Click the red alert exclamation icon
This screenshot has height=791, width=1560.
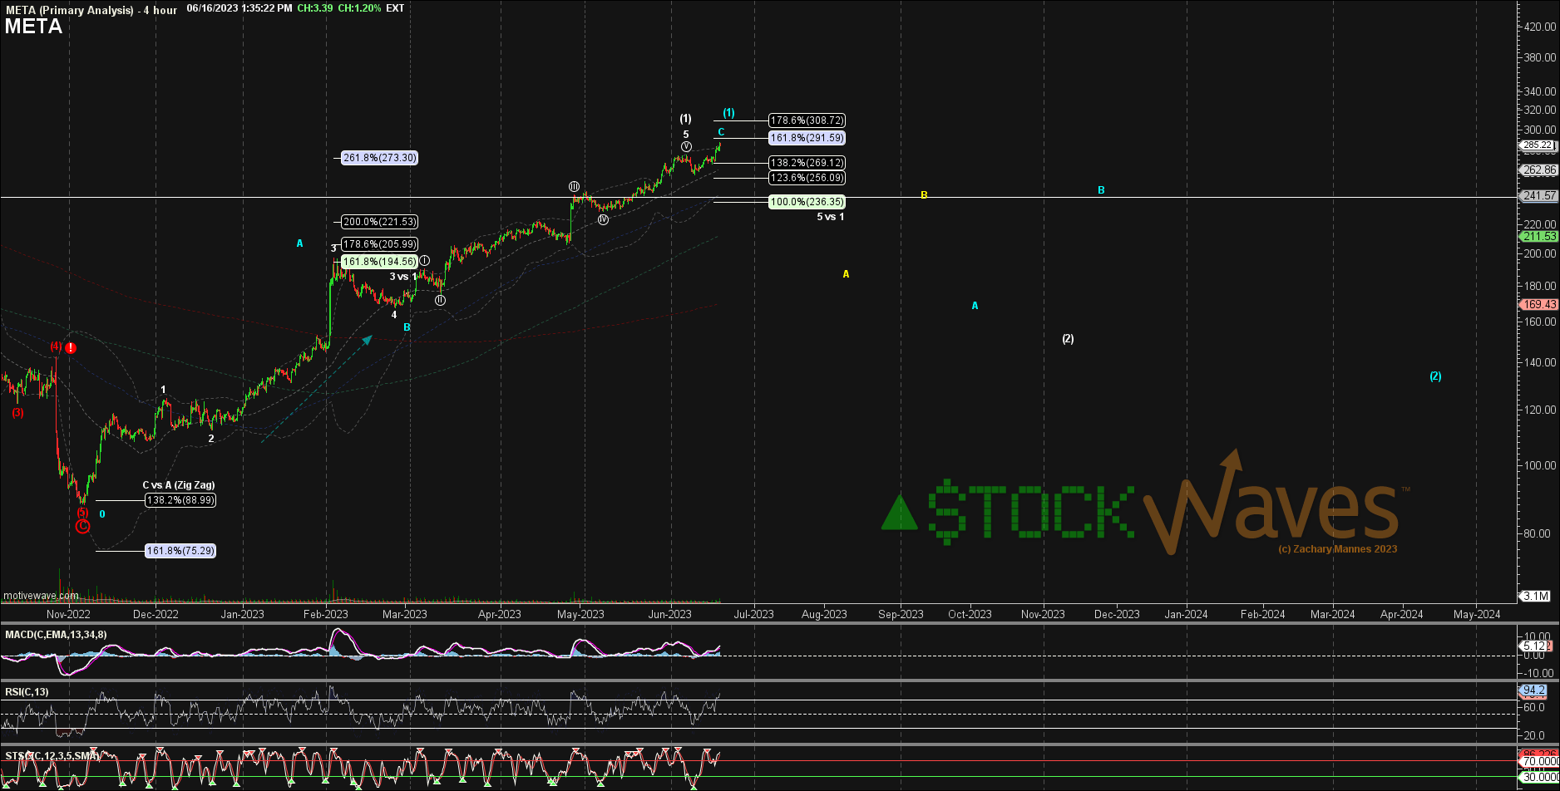(x=72, y=348)
